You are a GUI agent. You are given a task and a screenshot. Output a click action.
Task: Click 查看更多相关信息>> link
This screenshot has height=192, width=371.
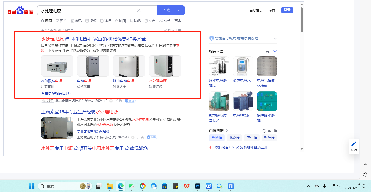57,93
